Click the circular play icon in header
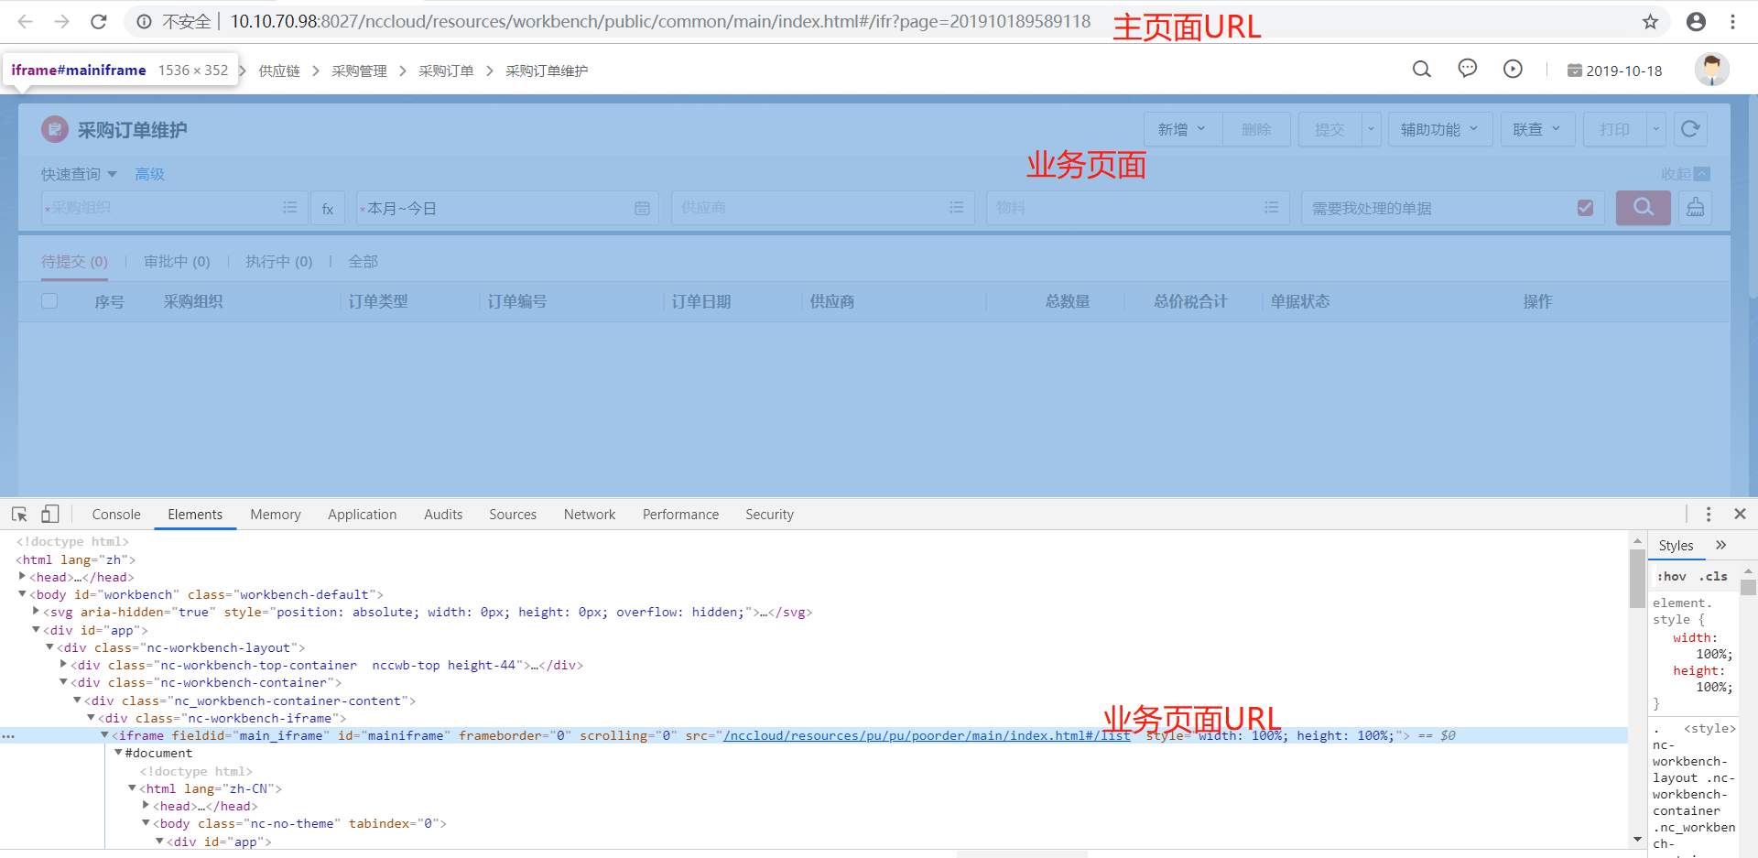 coord(1513,70)
